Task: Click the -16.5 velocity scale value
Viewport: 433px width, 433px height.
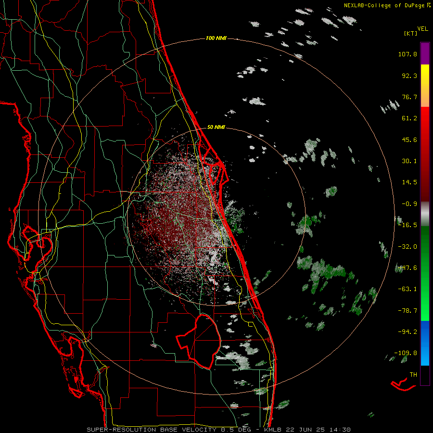Action: 408,225
